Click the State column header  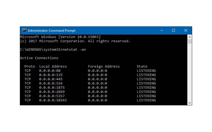(142, 67)
